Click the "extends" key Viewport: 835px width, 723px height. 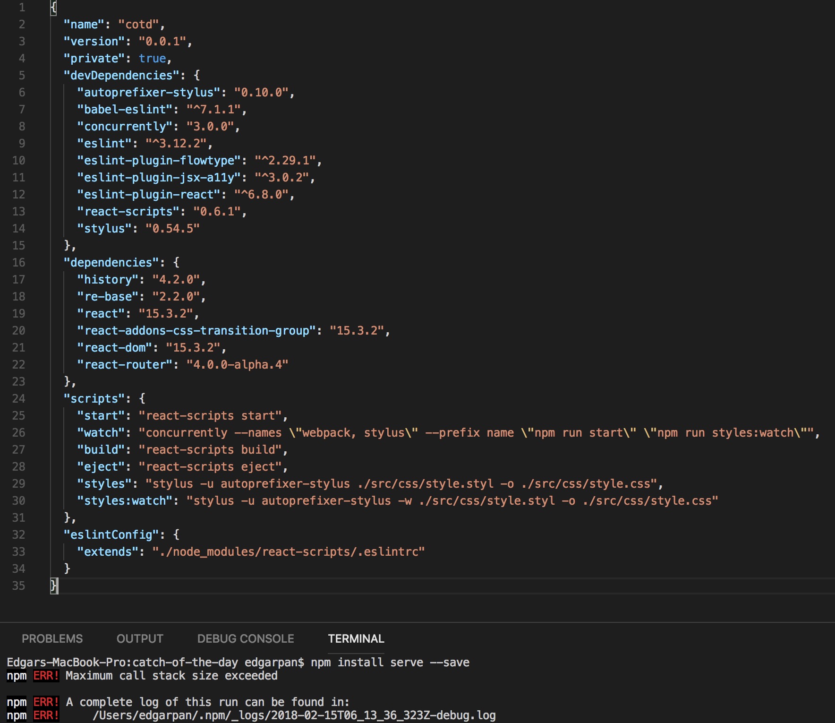(108, 551)
